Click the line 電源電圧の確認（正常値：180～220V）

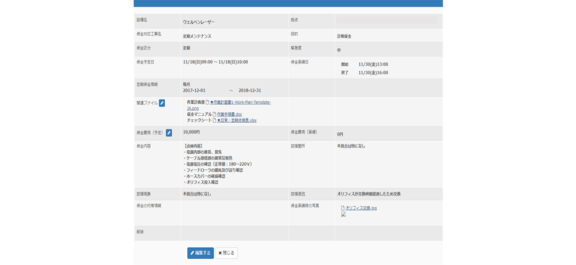217,164
